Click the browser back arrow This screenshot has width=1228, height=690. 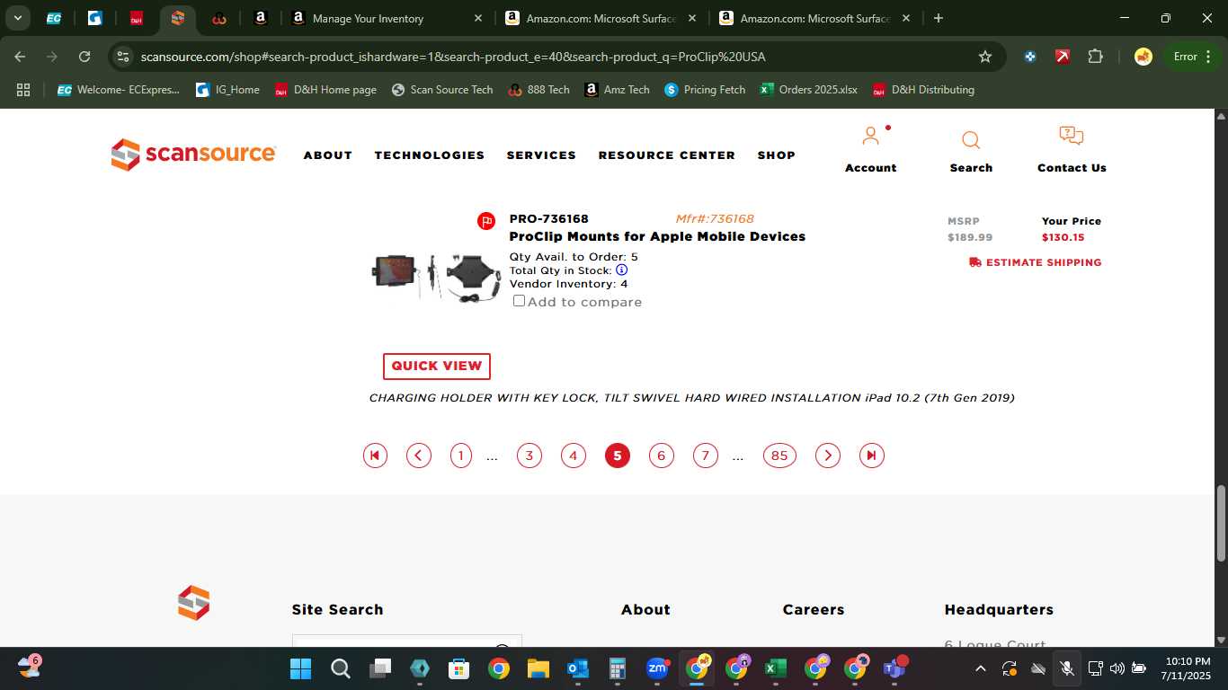(20, 57)
